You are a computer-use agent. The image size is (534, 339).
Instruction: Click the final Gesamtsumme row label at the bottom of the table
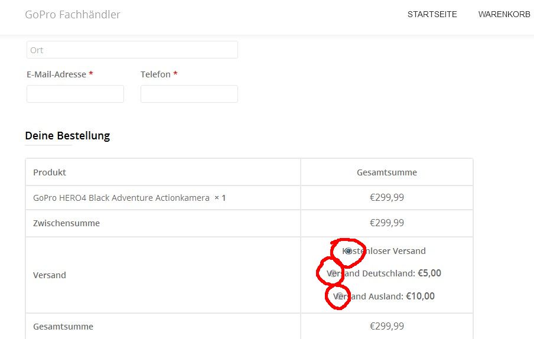coord(63,327)
